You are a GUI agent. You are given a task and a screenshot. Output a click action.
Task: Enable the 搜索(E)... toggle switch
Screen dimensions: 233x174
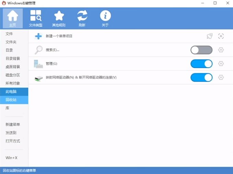pos(201,50)
